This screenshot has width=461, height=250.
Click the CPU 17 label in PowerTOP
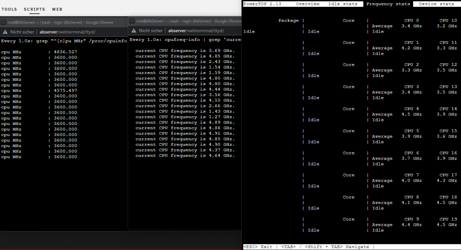tap(448, 175)
